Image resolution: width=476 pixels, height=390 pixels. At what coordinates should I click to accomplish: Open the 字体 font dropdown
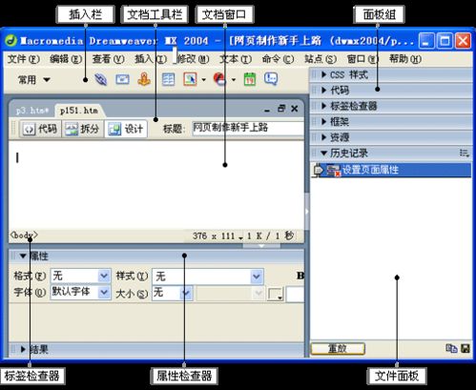click(x=104, y=292)
